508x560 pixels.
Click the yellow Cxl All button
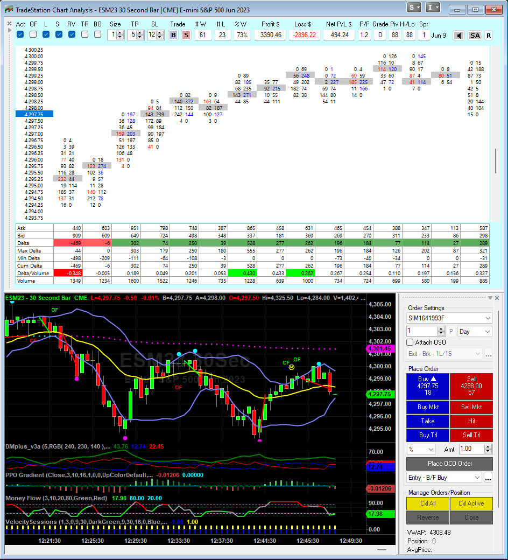click(x=428, y=503)
